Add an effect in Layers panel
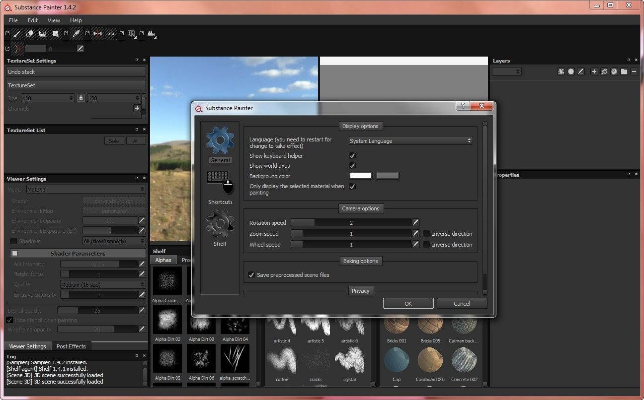 [561, 71]
